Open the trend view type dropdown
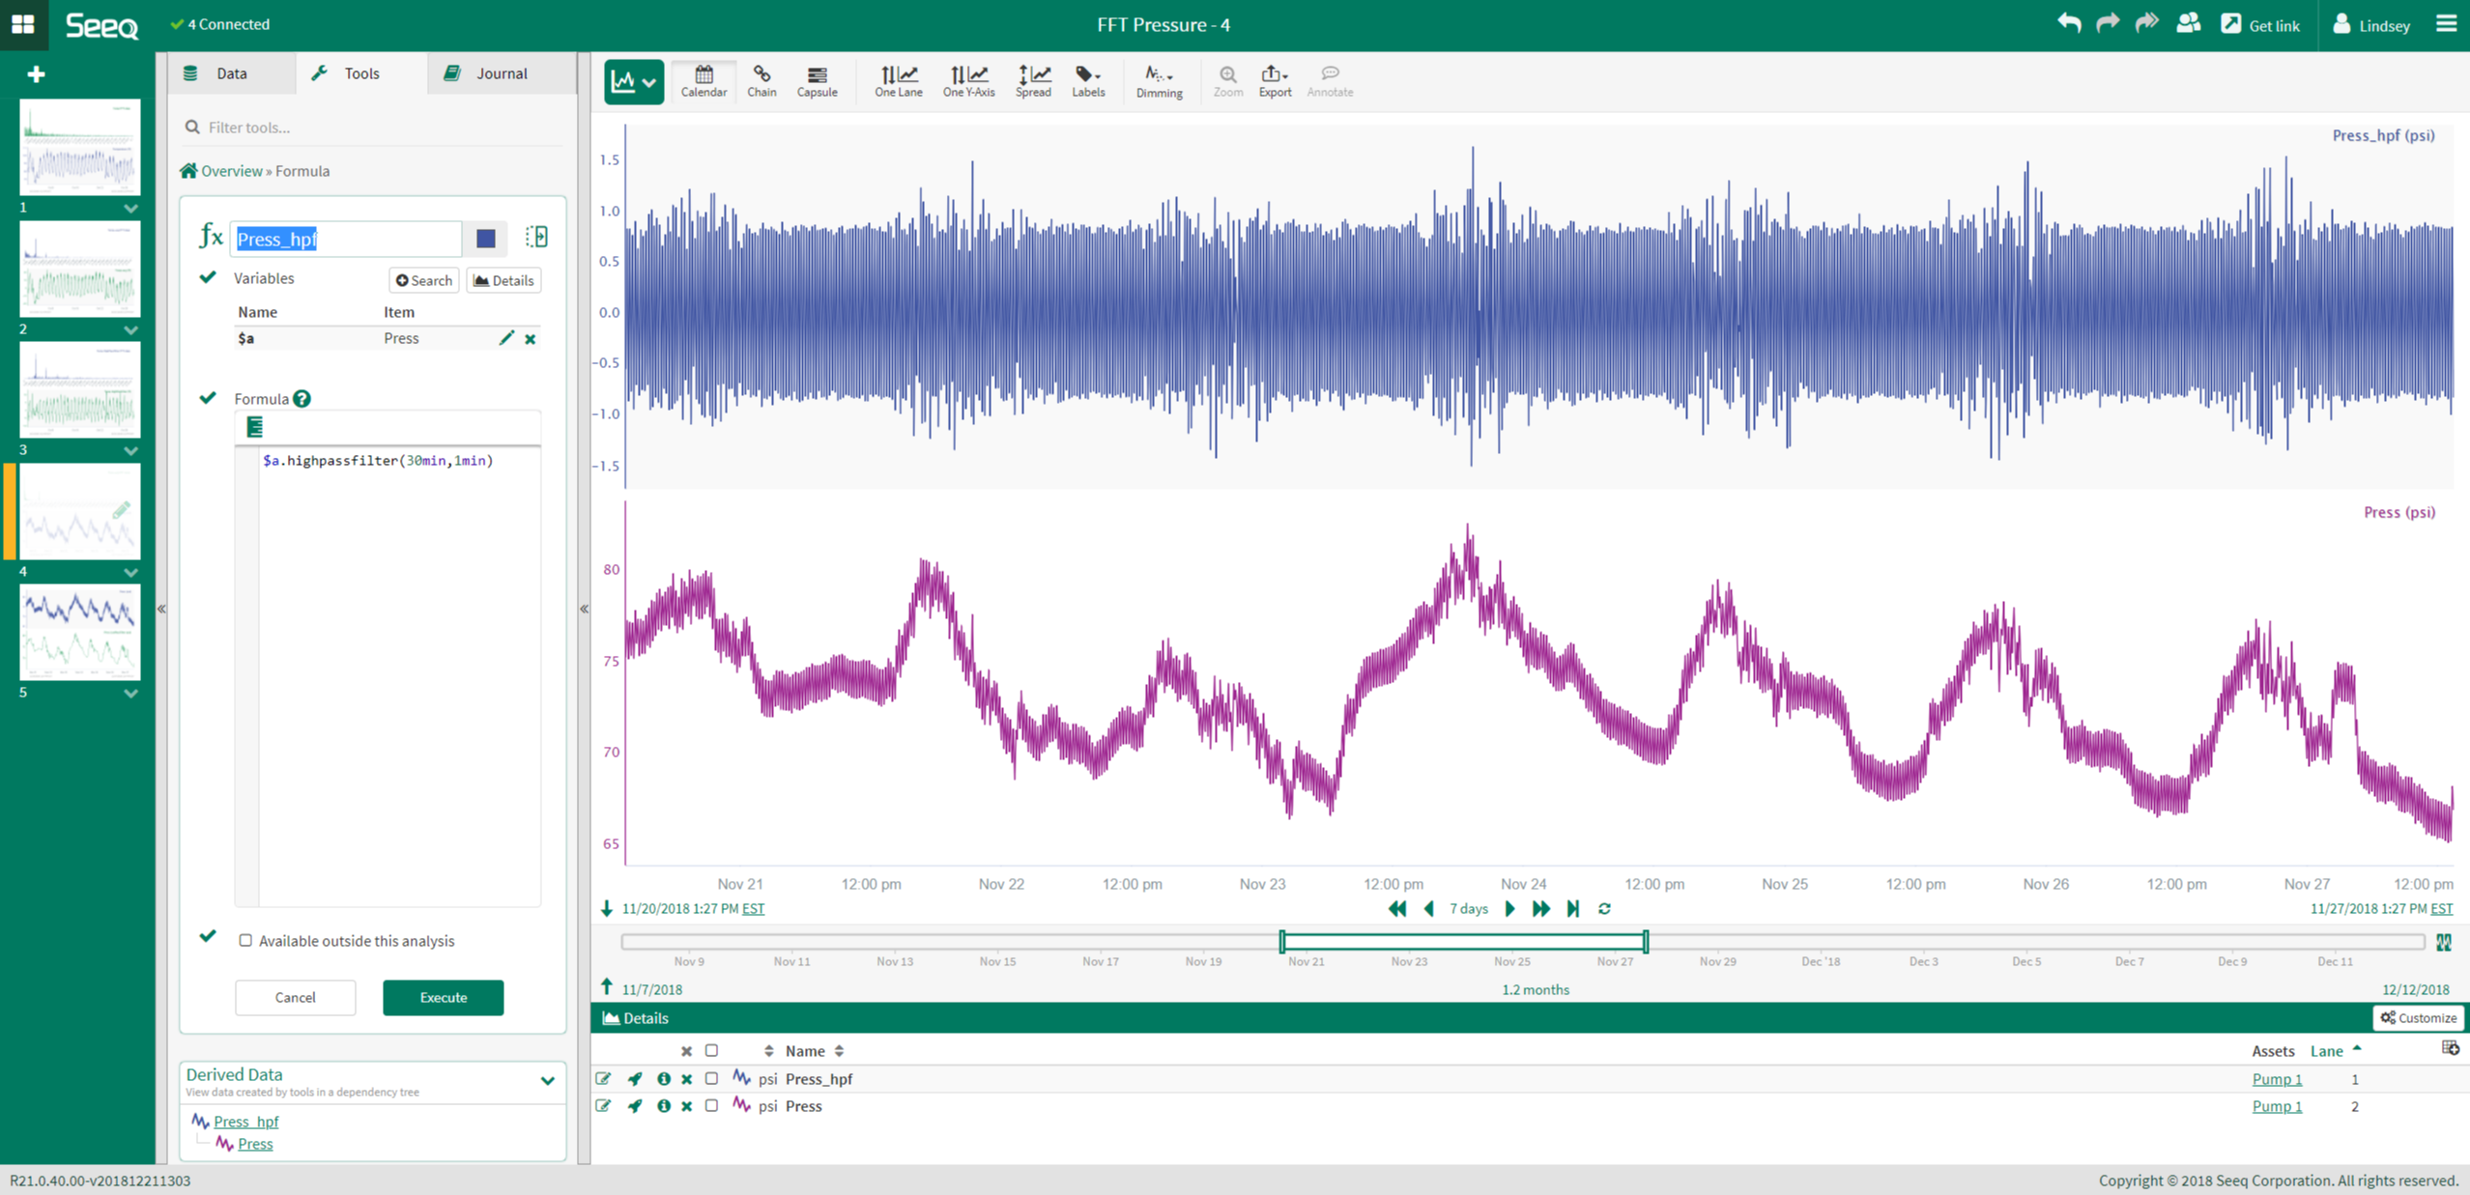The image size is (2470, 1195). tap(634, 82)
